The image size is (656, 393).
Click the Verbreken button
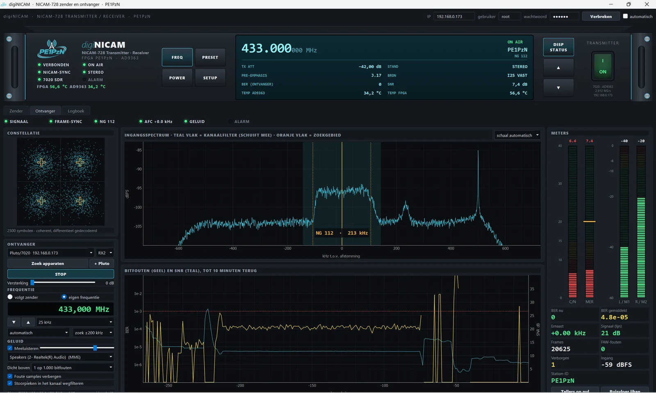point(601,16)
